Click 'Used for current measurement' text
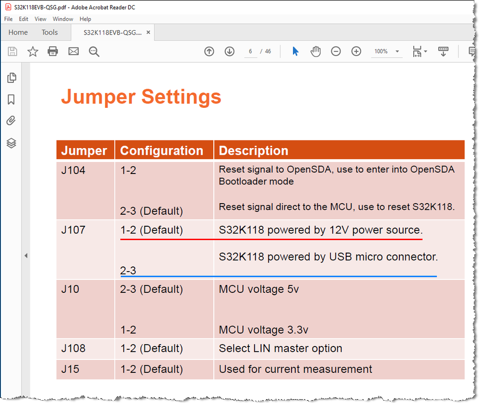Screen dimensions: 479x403 (295, 369)
